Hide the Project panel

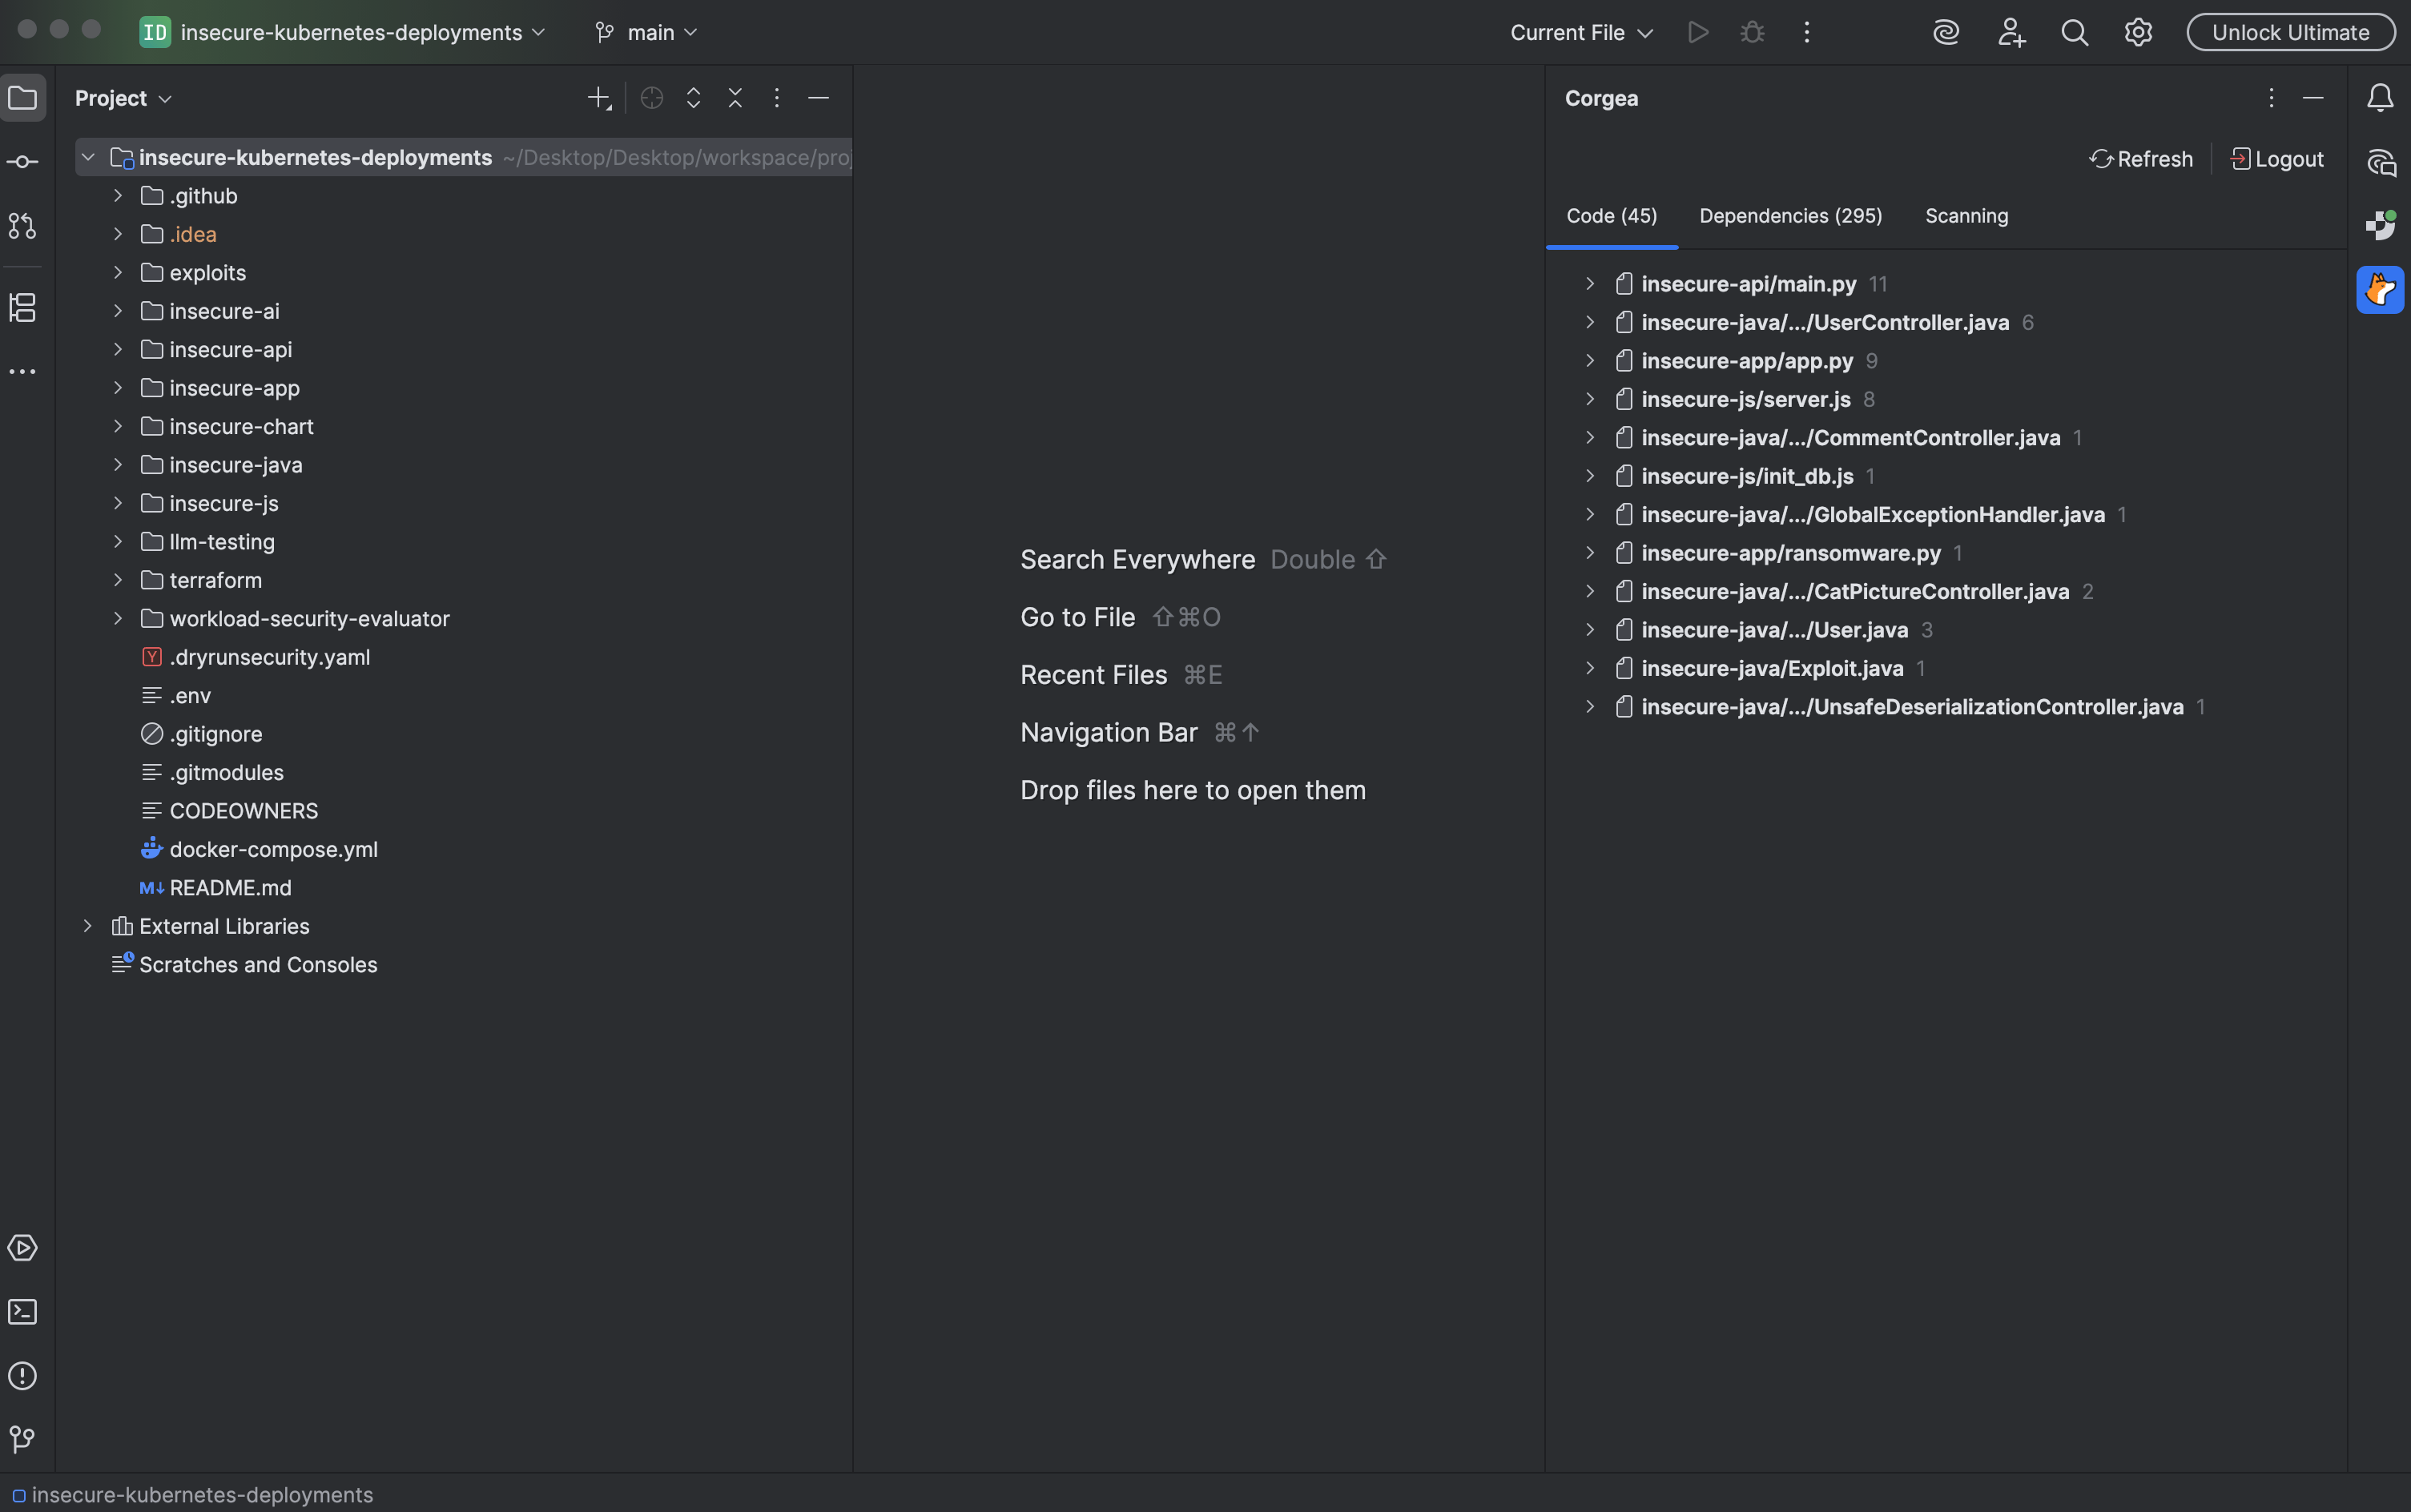[819, 98]
